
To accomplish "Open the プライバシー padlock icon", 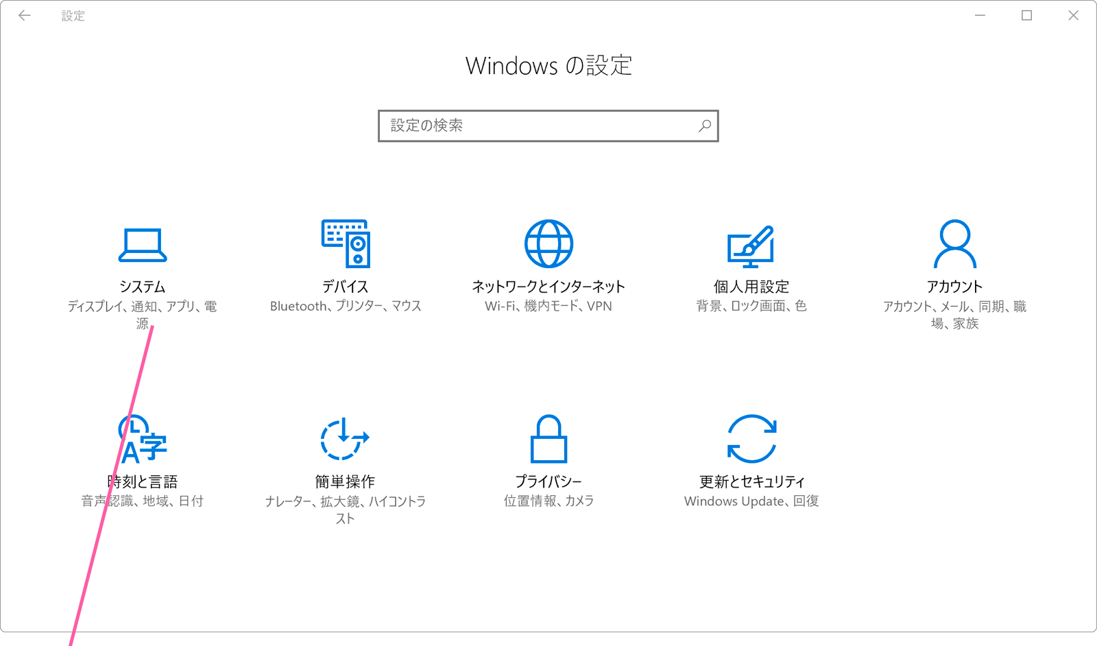I will 548,439.
